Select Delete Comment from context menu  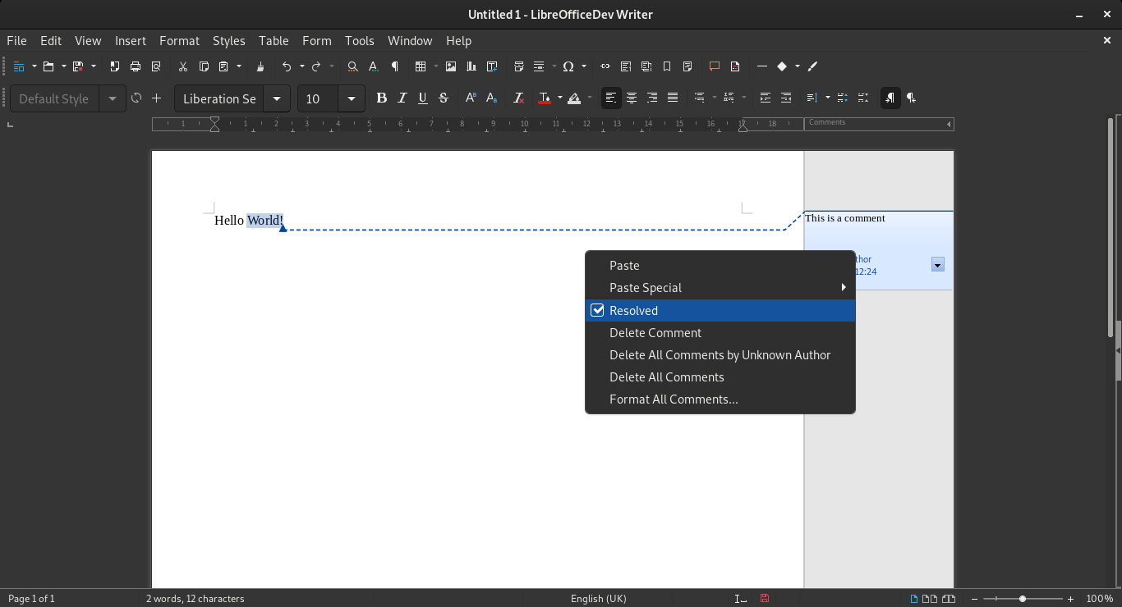655,333
